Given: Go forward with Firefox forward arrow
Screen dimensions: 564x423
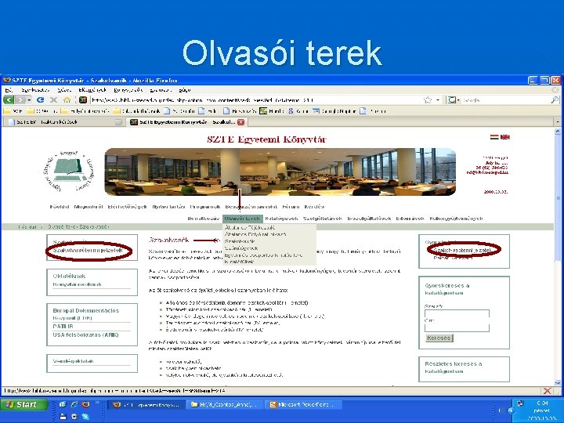Looking at the screenshot, I should [x=21, y=99].
